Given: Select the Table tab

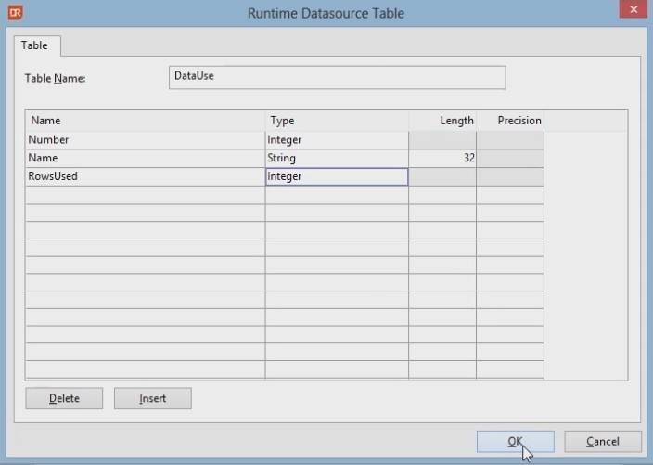Looking at the screenshot, I should click(x=37, y=45).
